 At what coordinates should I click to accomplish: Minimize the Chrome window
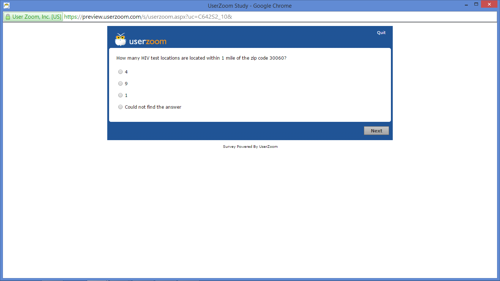466,4
